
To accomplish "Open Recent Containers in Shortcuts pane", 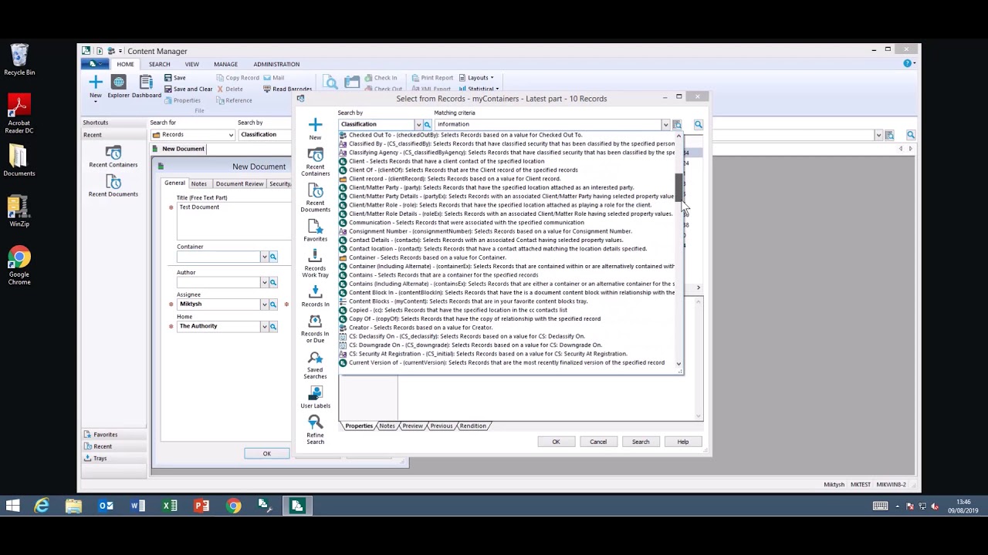I will [x=113, y=156].
